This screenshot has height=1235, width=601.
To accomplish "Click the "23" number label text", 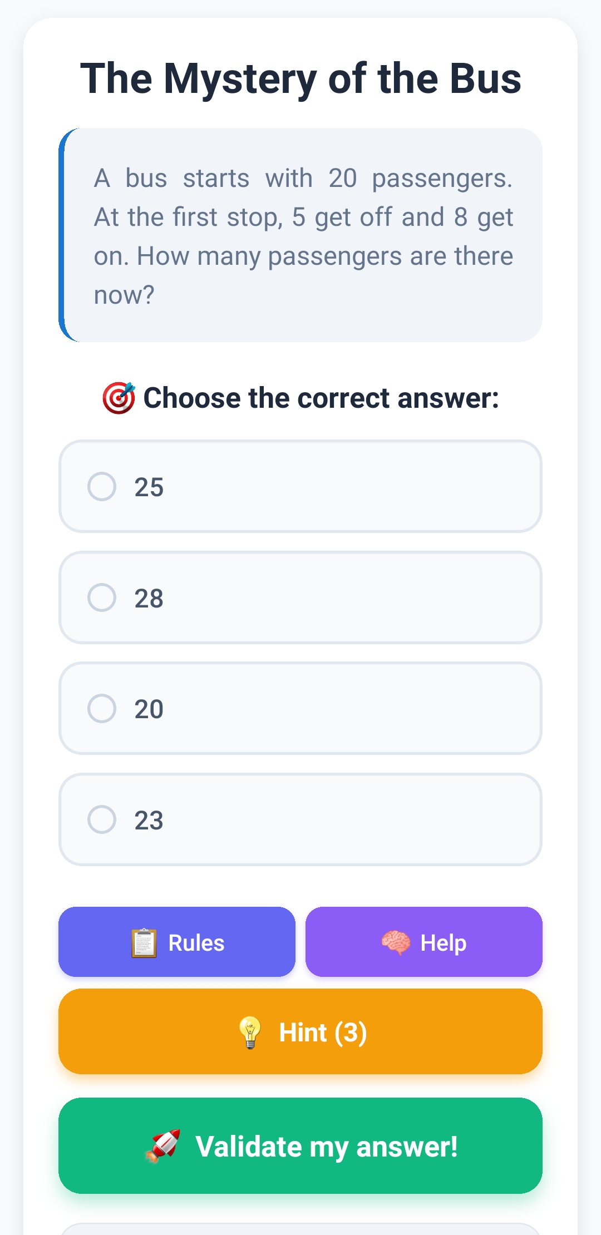I will tap(149, 821).
